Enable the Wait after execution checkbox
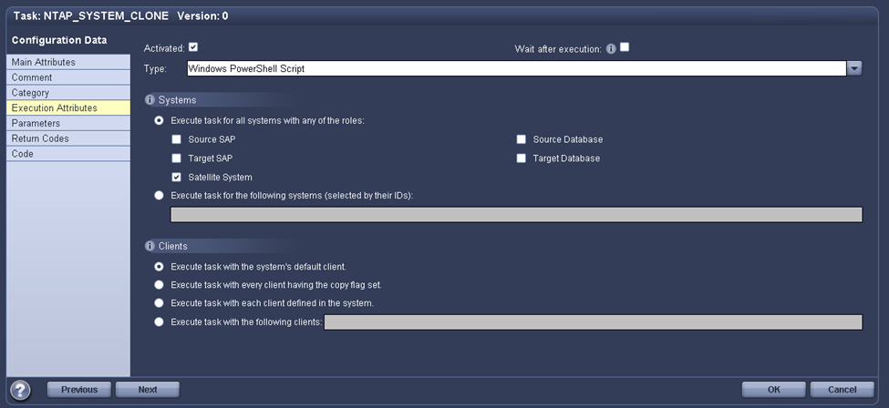889x408 pixels. tap(625, 47)
